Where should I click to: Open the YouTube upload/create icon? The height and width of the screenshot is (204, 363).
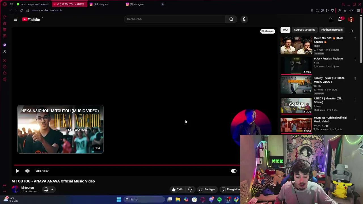coord(331,19)
